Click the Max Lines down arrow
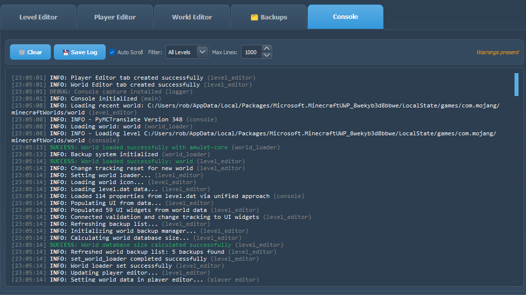The image size is (526, 295). tap(267, 55)
